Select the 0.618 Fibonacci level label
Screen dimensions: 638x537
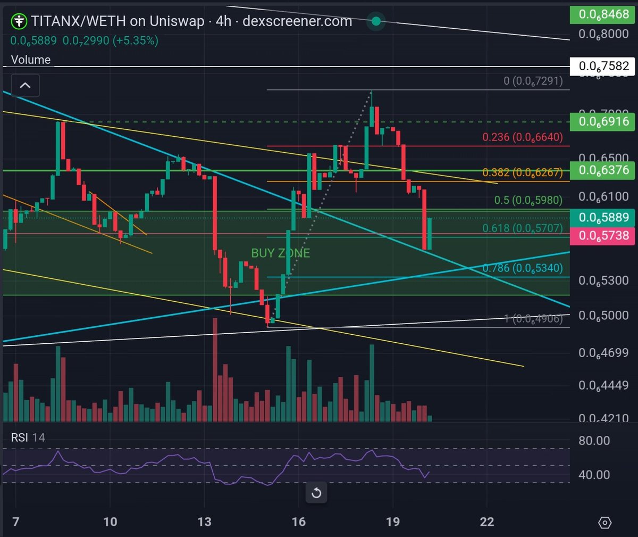pos(522,228)
